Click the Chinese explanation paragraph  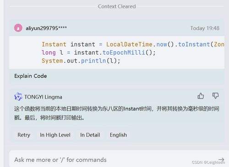pos(117,113)
